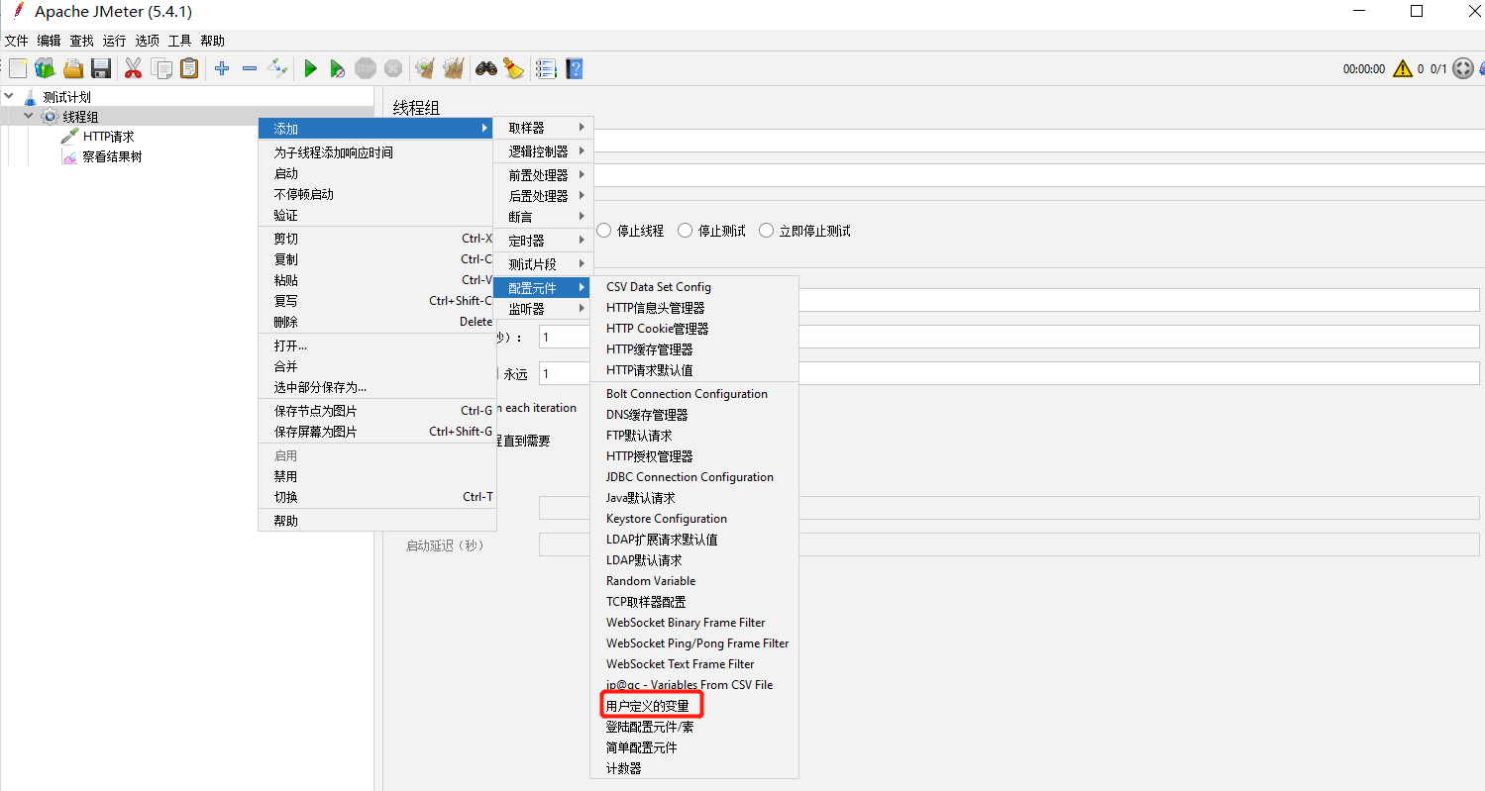This screenshot has width=1485, height=791.
Task: Click the Toggle element toolbar icon
Action: click(277, 68)
